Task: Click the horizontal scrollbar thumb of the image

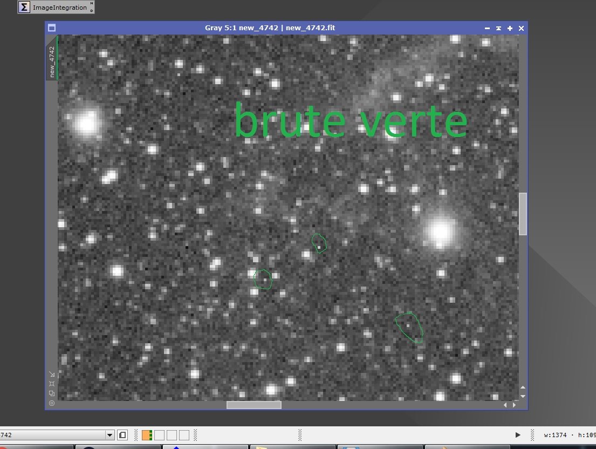Action: 254,405
